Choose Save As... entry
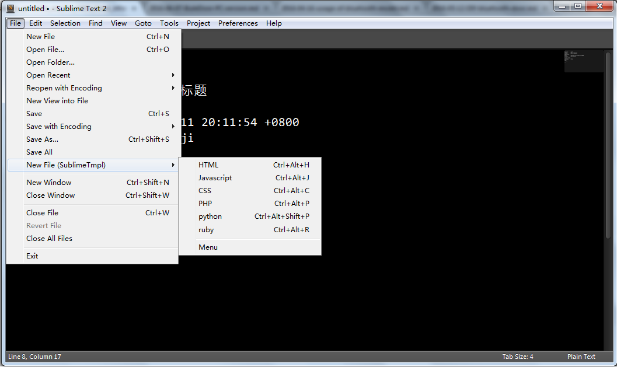 pos(93,139)
